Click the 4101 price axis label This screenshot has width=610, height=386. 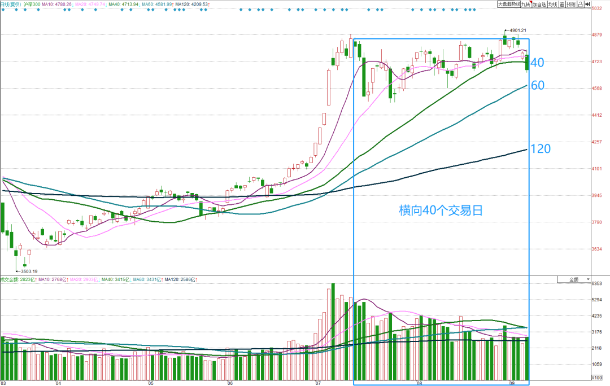597,169
